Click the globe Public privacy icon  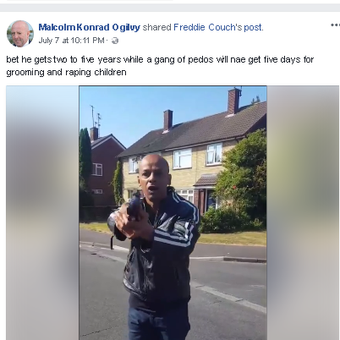point(115,41)
